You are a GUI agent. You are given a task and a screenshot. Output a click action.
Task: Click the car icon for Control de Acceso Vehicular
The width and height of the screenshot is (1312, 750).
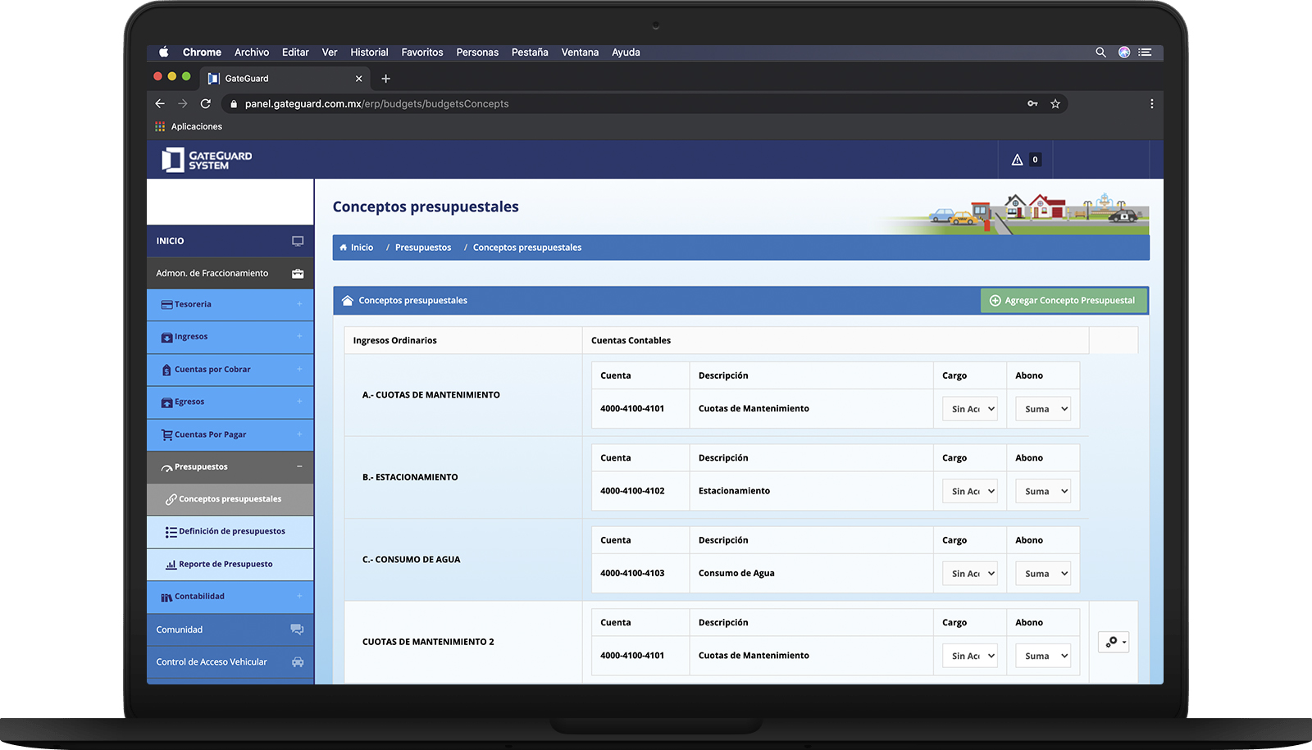pyautogui.click(x=298, y=662)
